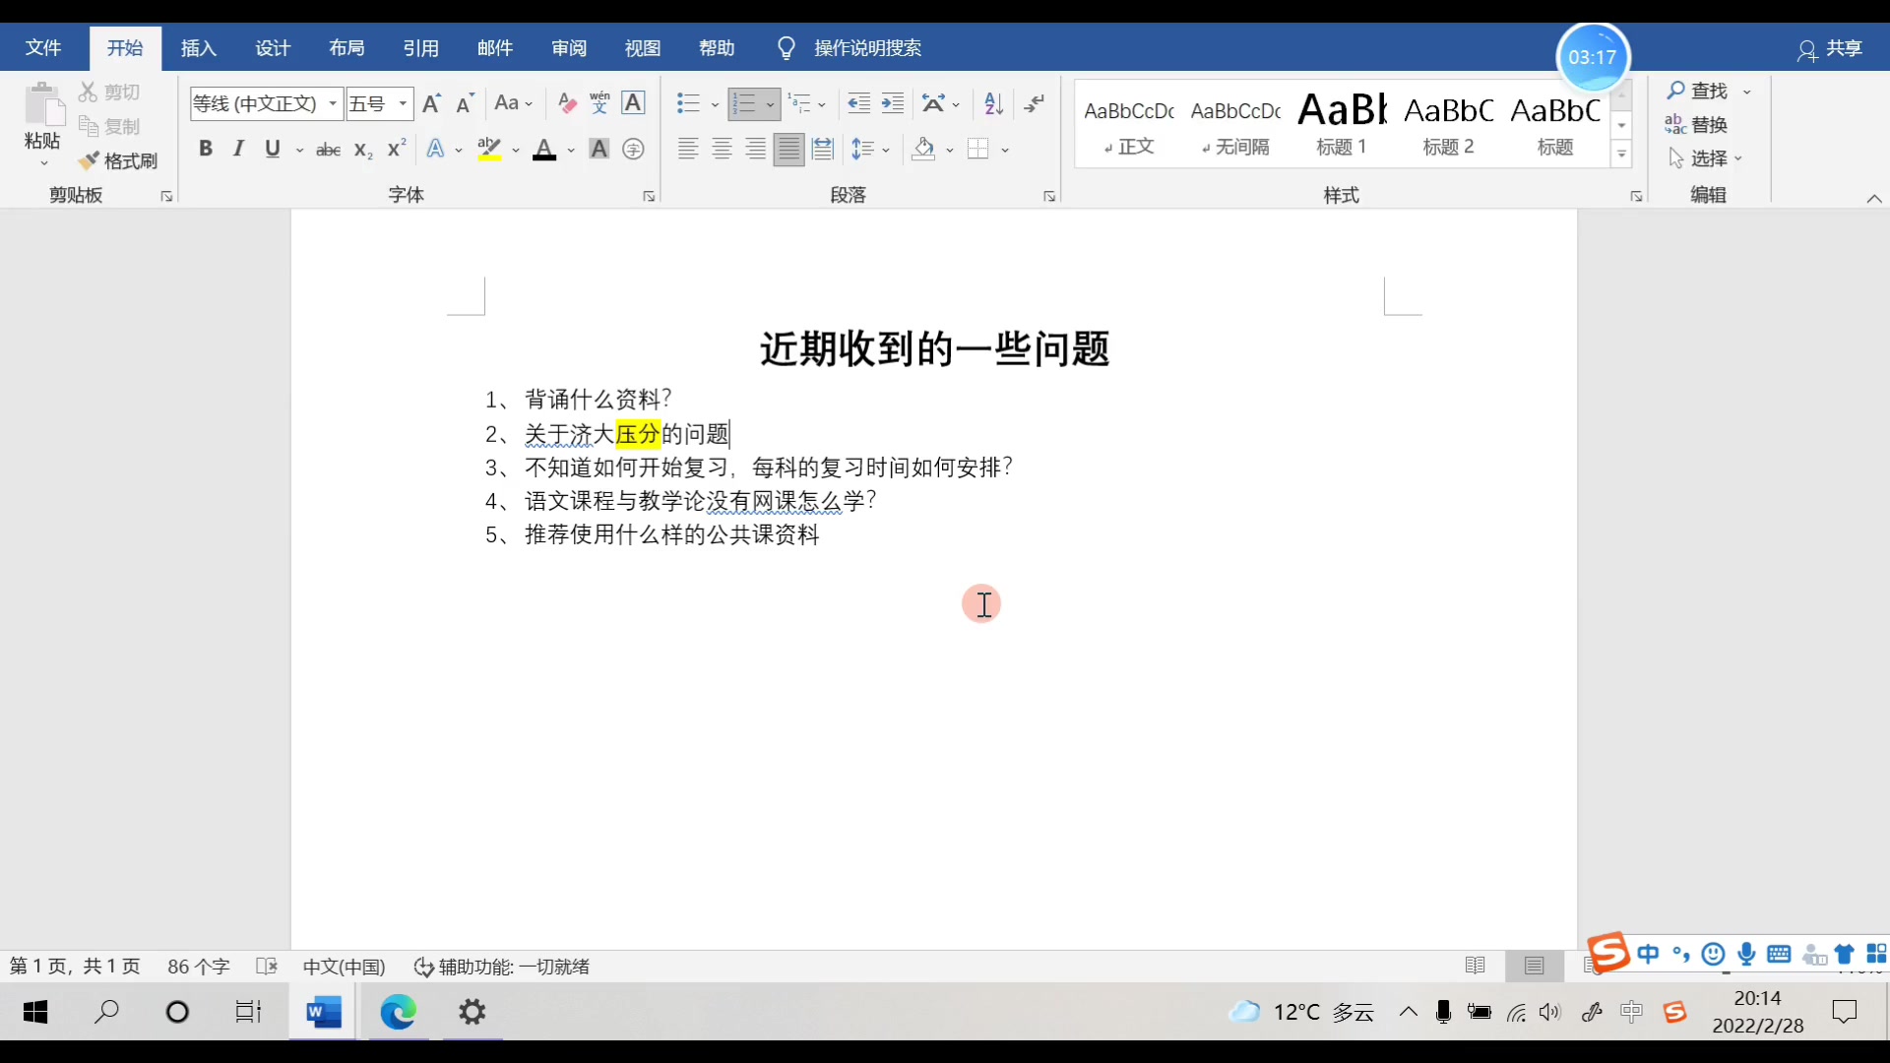Image resolution: width=1890 pixels, height=1063 pixels.
Task: Toggle underline formatting
Action: coord(273,149)
